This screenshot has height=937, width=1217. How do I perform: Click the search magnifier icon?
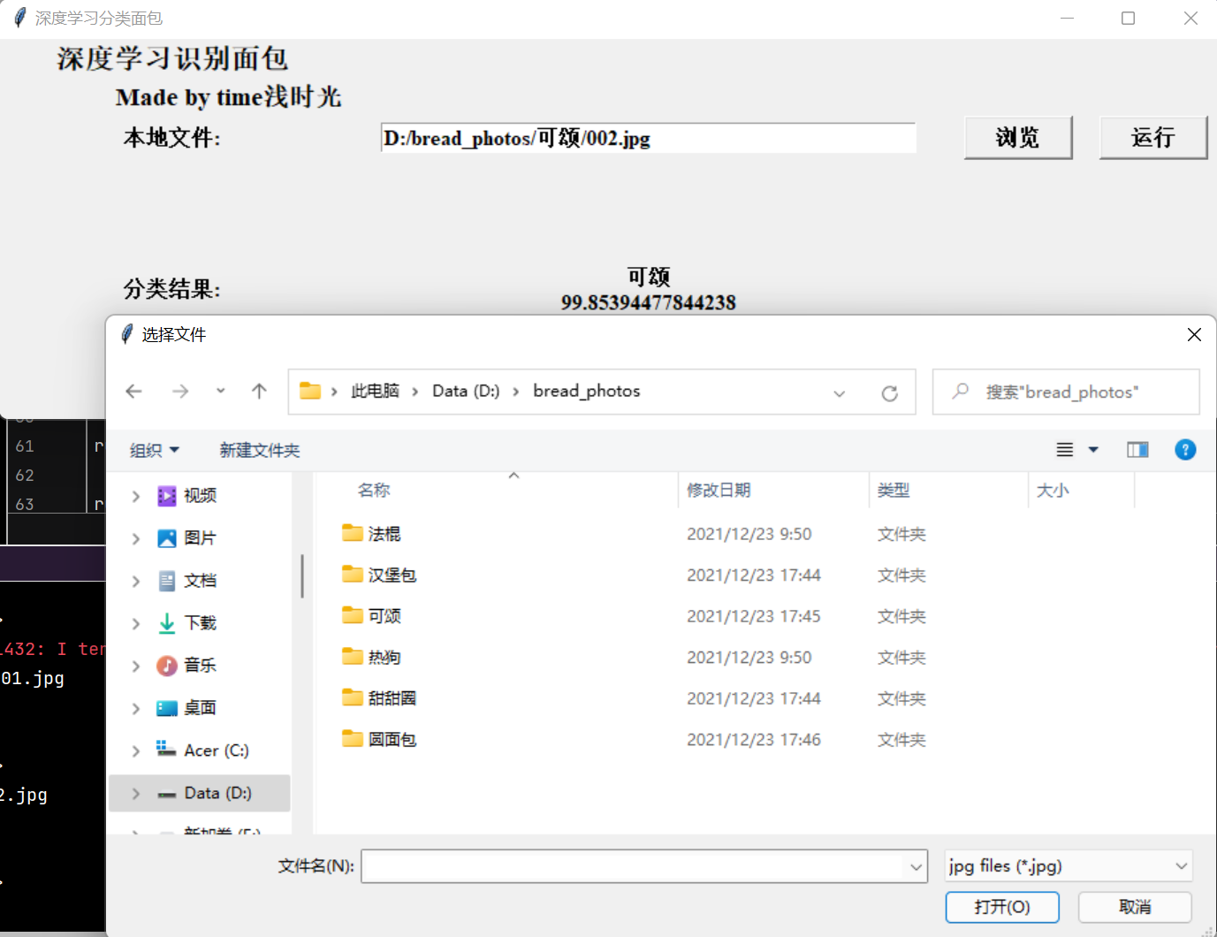point(960,392)
